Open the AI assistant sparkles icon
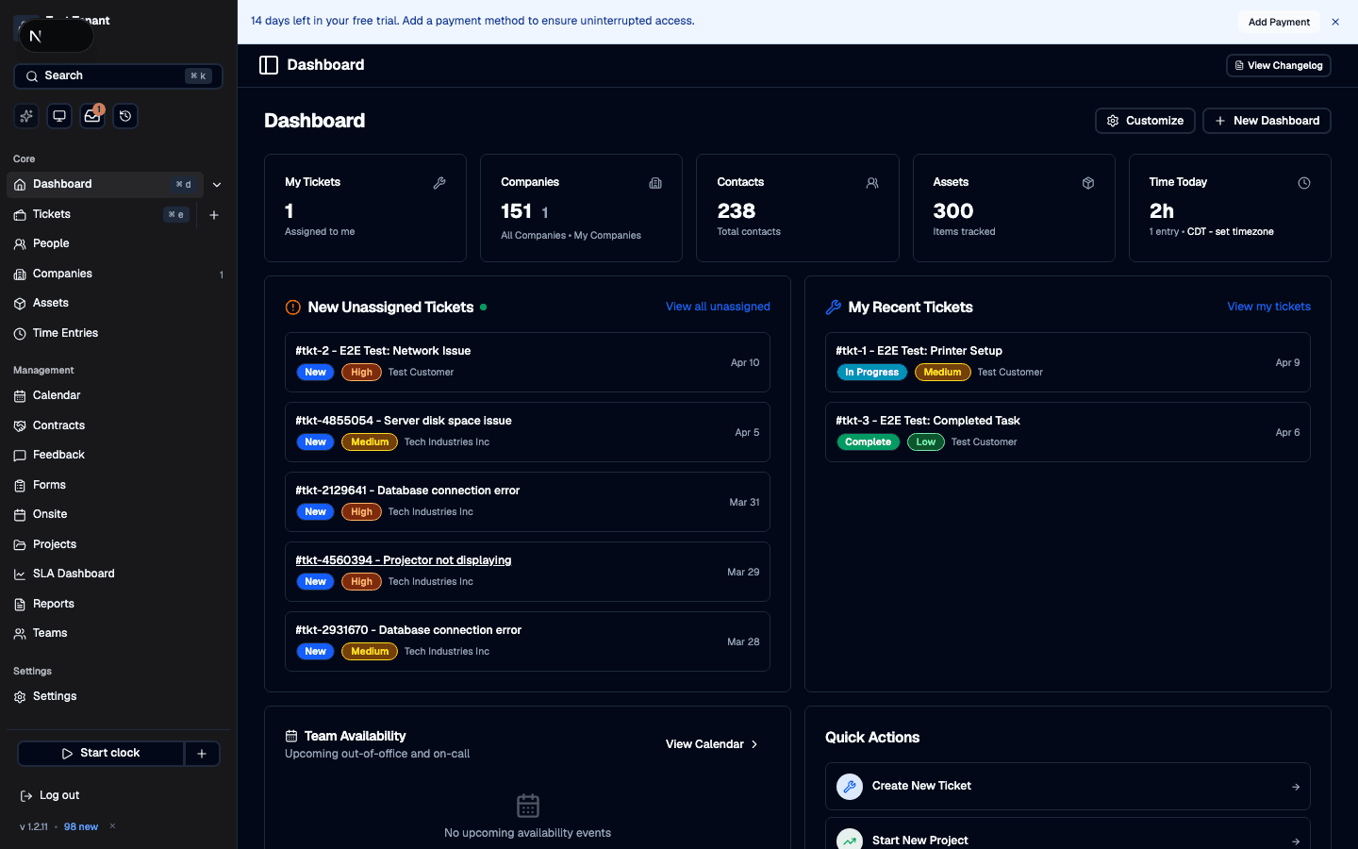This screenshot has height=849, width=1358. point(25,115)
